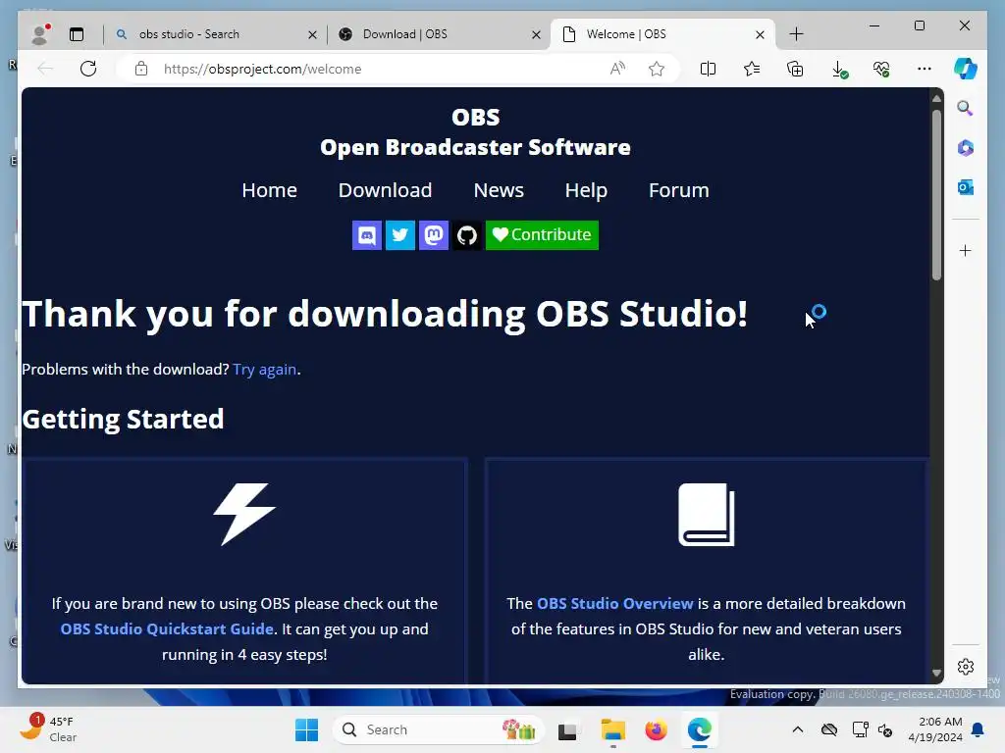Open the Copilot sidebar icon
Screen dimensions: 1005x753
(966, 69)
